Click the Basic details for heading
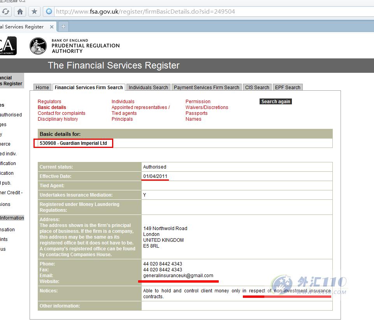374x320 pixels. coord(60,134)
